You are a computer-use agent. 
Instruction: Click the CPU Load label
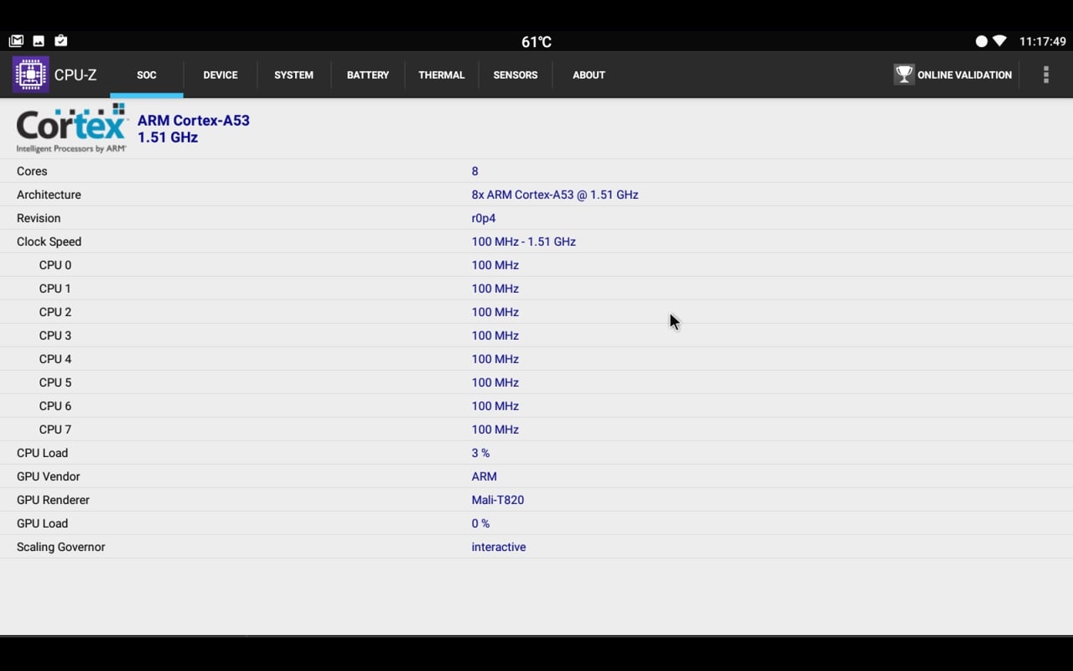[43, 453]
